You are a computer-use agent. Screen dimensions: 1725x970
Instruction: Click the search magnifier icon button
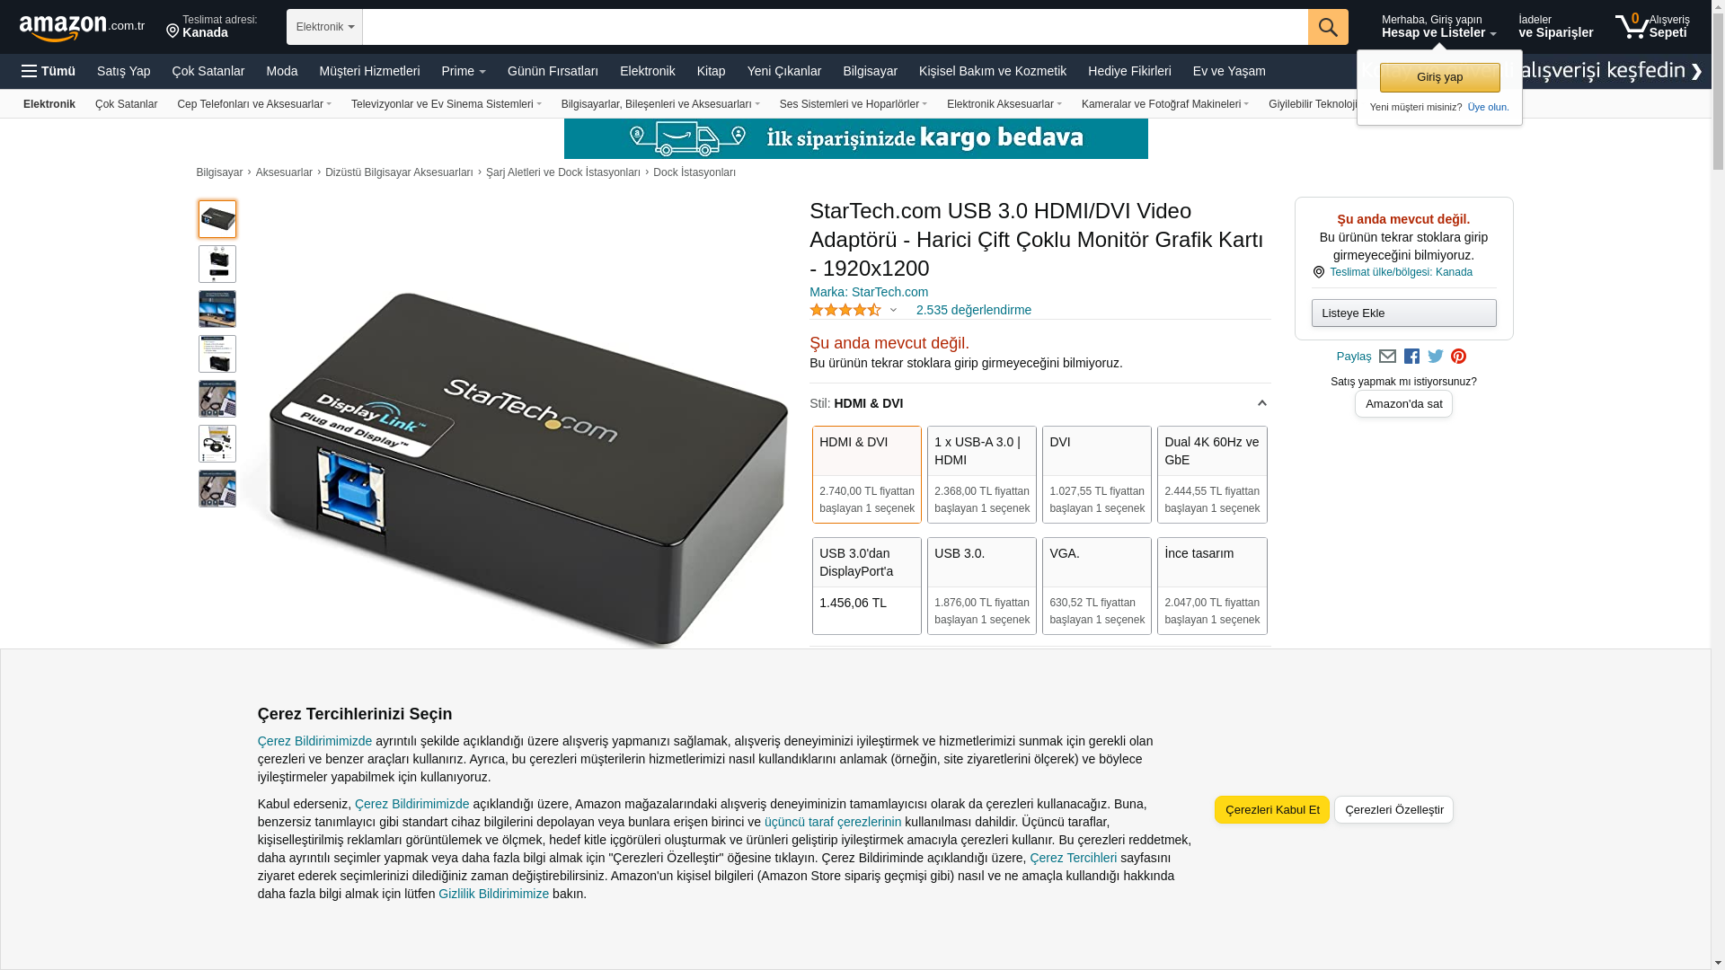point(1328,27)
